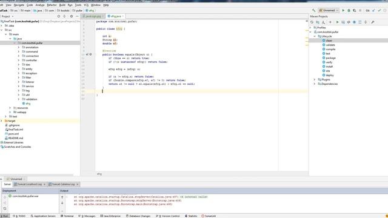The height and width of the screenshot is (218, 388).
Task: Click pufar in the navigation breadcrumb
Action: click(x=79, y=11)
